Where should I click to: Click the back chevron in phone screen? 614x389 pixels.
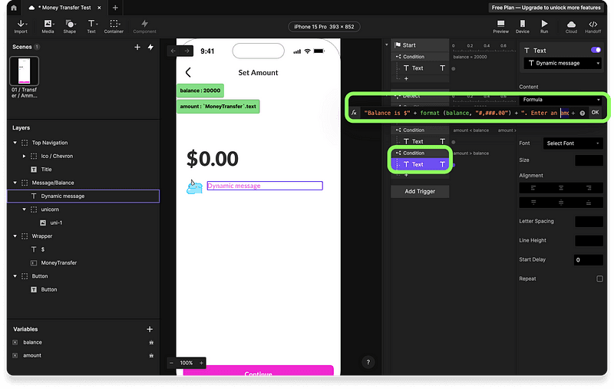188,72
